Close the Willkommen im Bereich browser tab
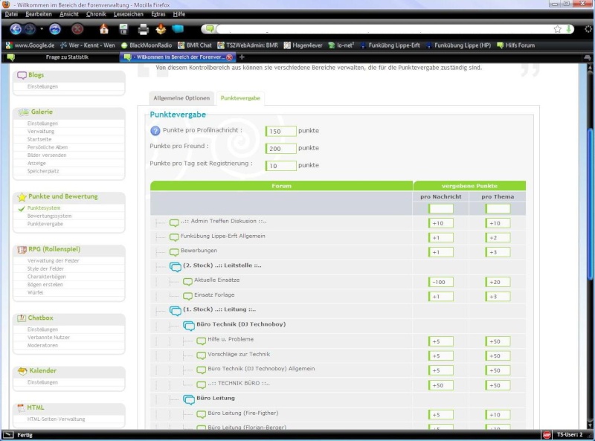This screenshot has height=441, width=595. click(x=229, y=57)
